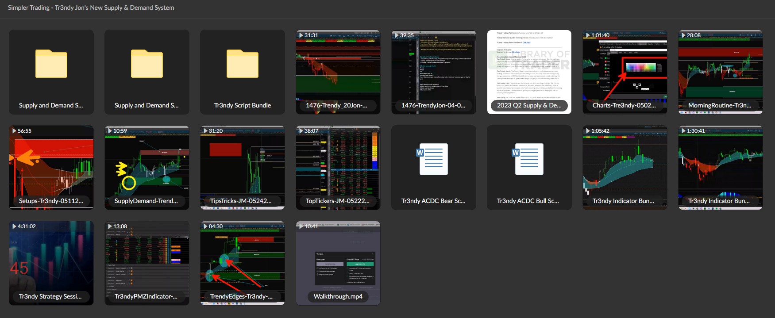Select the 'Setups-Tr3ndy-05112...' file name
Screen dimensions: 775x318
(51, 201)
